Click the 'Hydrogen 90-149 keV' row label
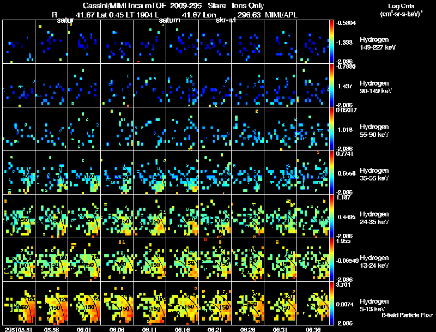This screenshot has height=332, width=436. [376, 87]
